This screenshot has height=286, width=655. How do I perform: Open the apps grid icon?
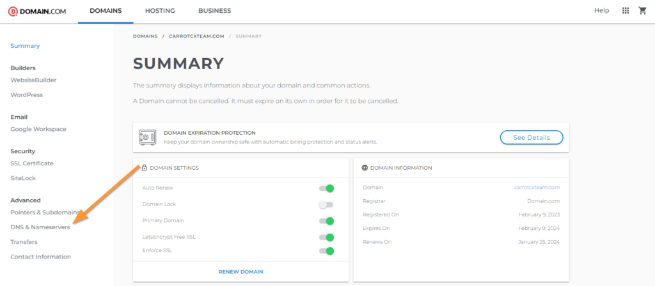(626, 11)
